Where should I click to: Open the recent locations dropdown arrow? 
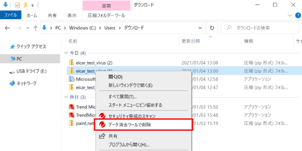(27, 28)
